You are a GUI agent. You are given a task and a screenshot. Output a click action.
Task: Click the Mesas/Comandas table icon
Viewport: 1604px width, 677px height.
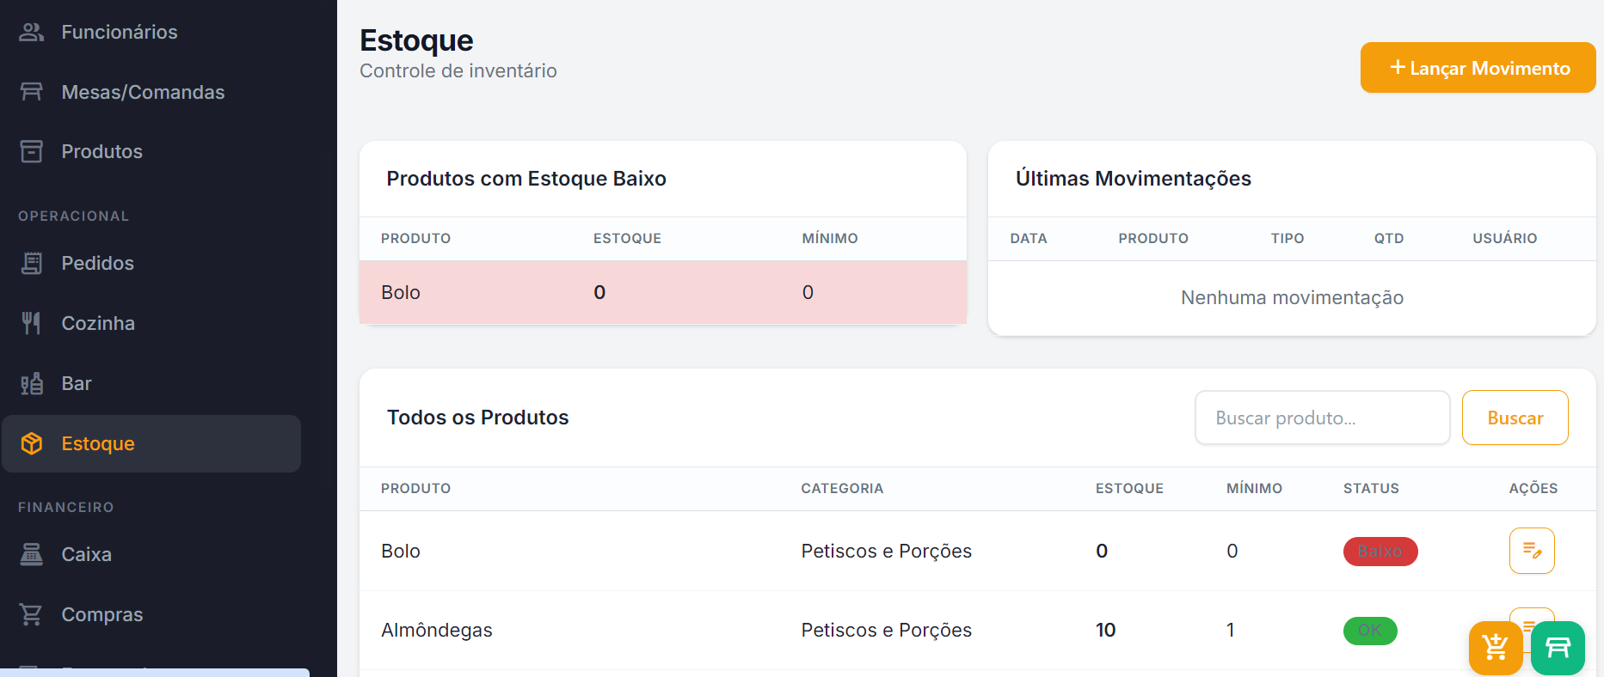32,92
